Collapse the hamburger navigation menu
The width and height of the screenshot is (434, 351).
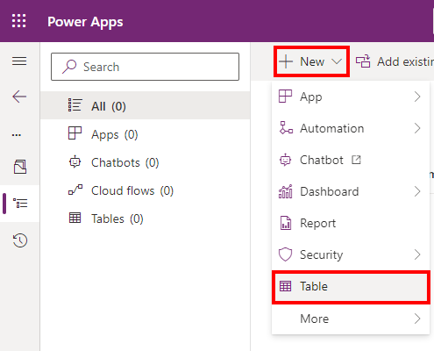[x=19, y=61]
